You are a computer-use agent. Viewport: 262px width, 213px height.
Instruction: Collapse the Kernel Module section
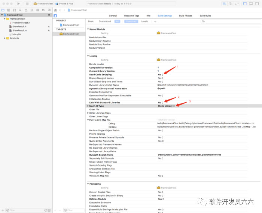click(x=88, y=29)
